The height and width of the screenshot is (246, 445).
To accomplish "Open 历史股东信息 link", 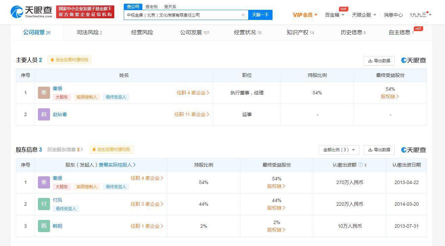I will [65, 150].
